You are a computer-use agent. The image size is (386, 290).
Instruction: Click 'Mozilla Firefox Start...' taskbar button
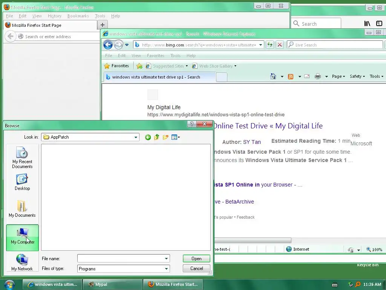tap(173, 284)
